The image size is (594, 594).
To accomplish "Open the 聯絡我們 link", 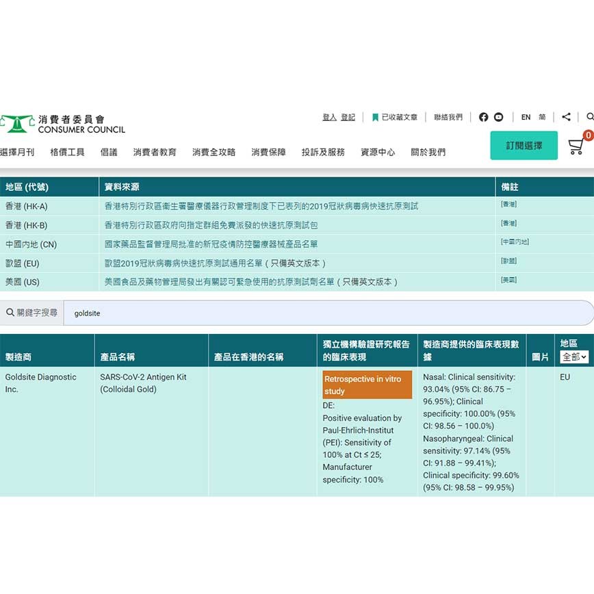I will coord(448,118).
